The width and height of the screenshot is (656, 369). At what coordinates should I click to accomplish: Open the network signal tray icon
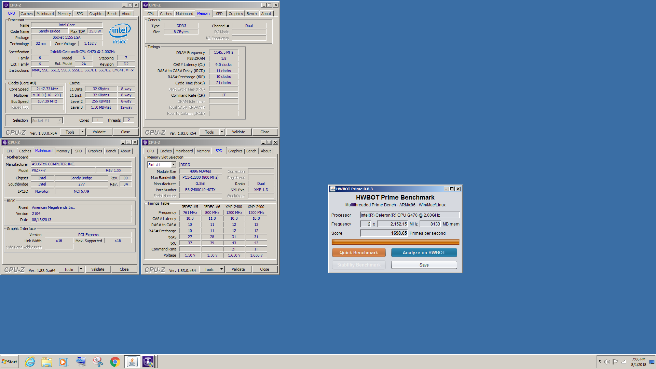coord(624,362)
